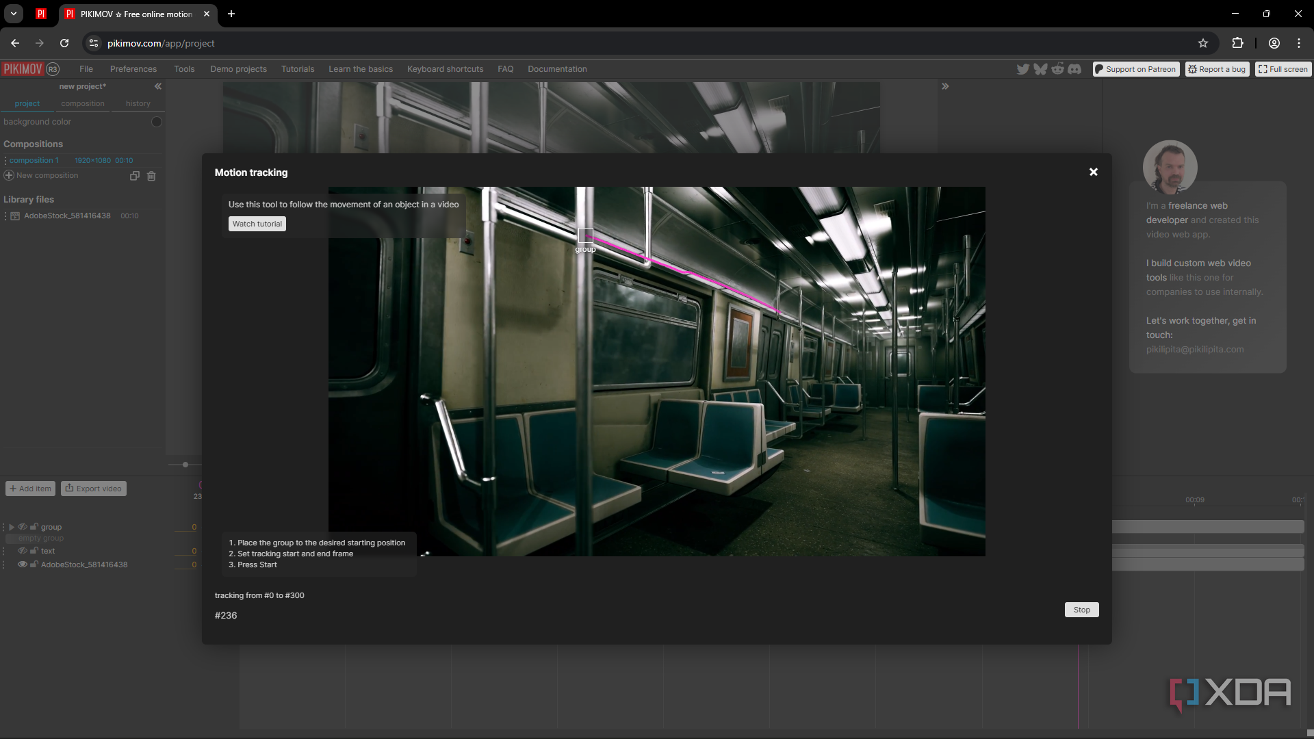Viewport: 1314px width, 739px height.
Task: Click Stop to halt tracking
Action: coord(1081,610)
